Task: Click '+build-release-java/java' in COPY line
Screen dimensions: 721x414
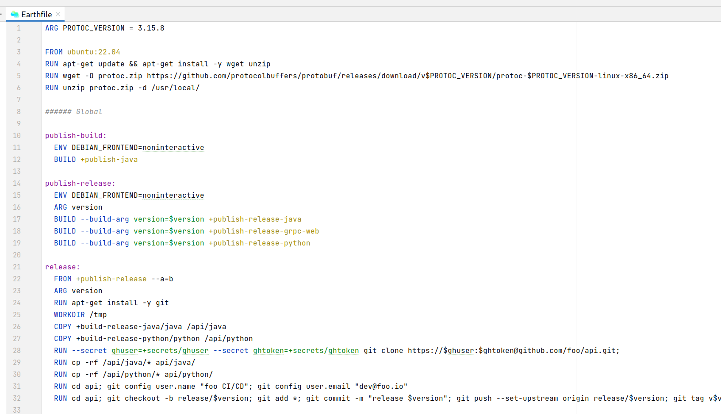Action: click(x=129, y=326)
